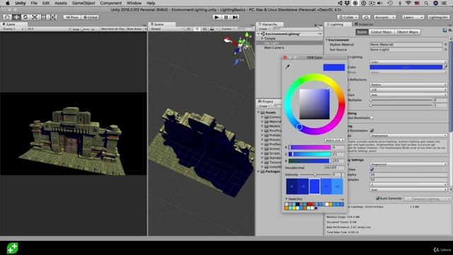Viewport: 453px width, 255px height.
Task: Pick the eyedropper in HDR Color window
Action: click(287, 67)
